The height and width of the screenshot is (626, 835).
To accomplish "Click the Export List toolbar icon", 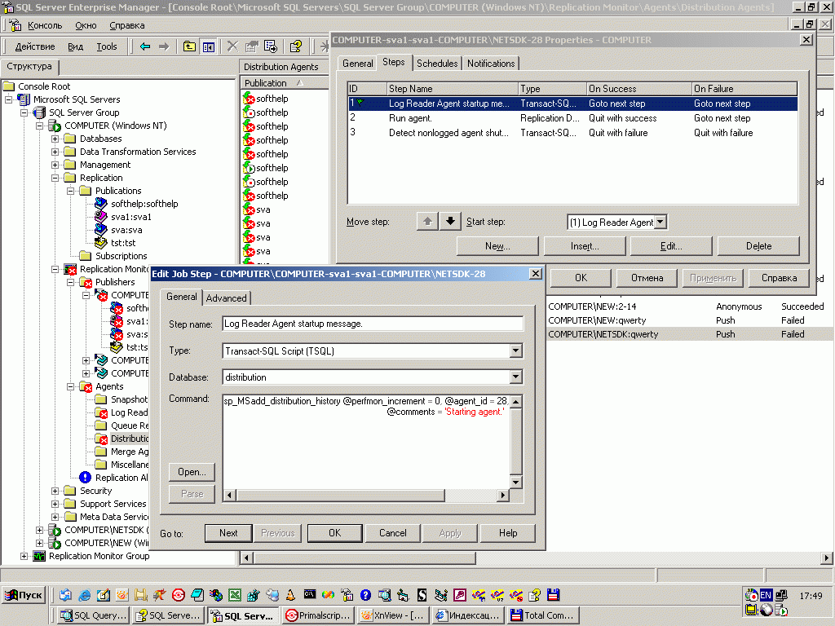I will click(271, 46).
